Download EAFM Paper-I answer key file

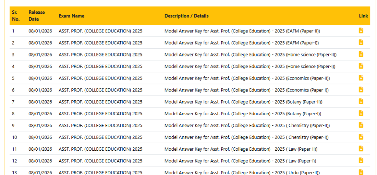click(x=361, y=42)
